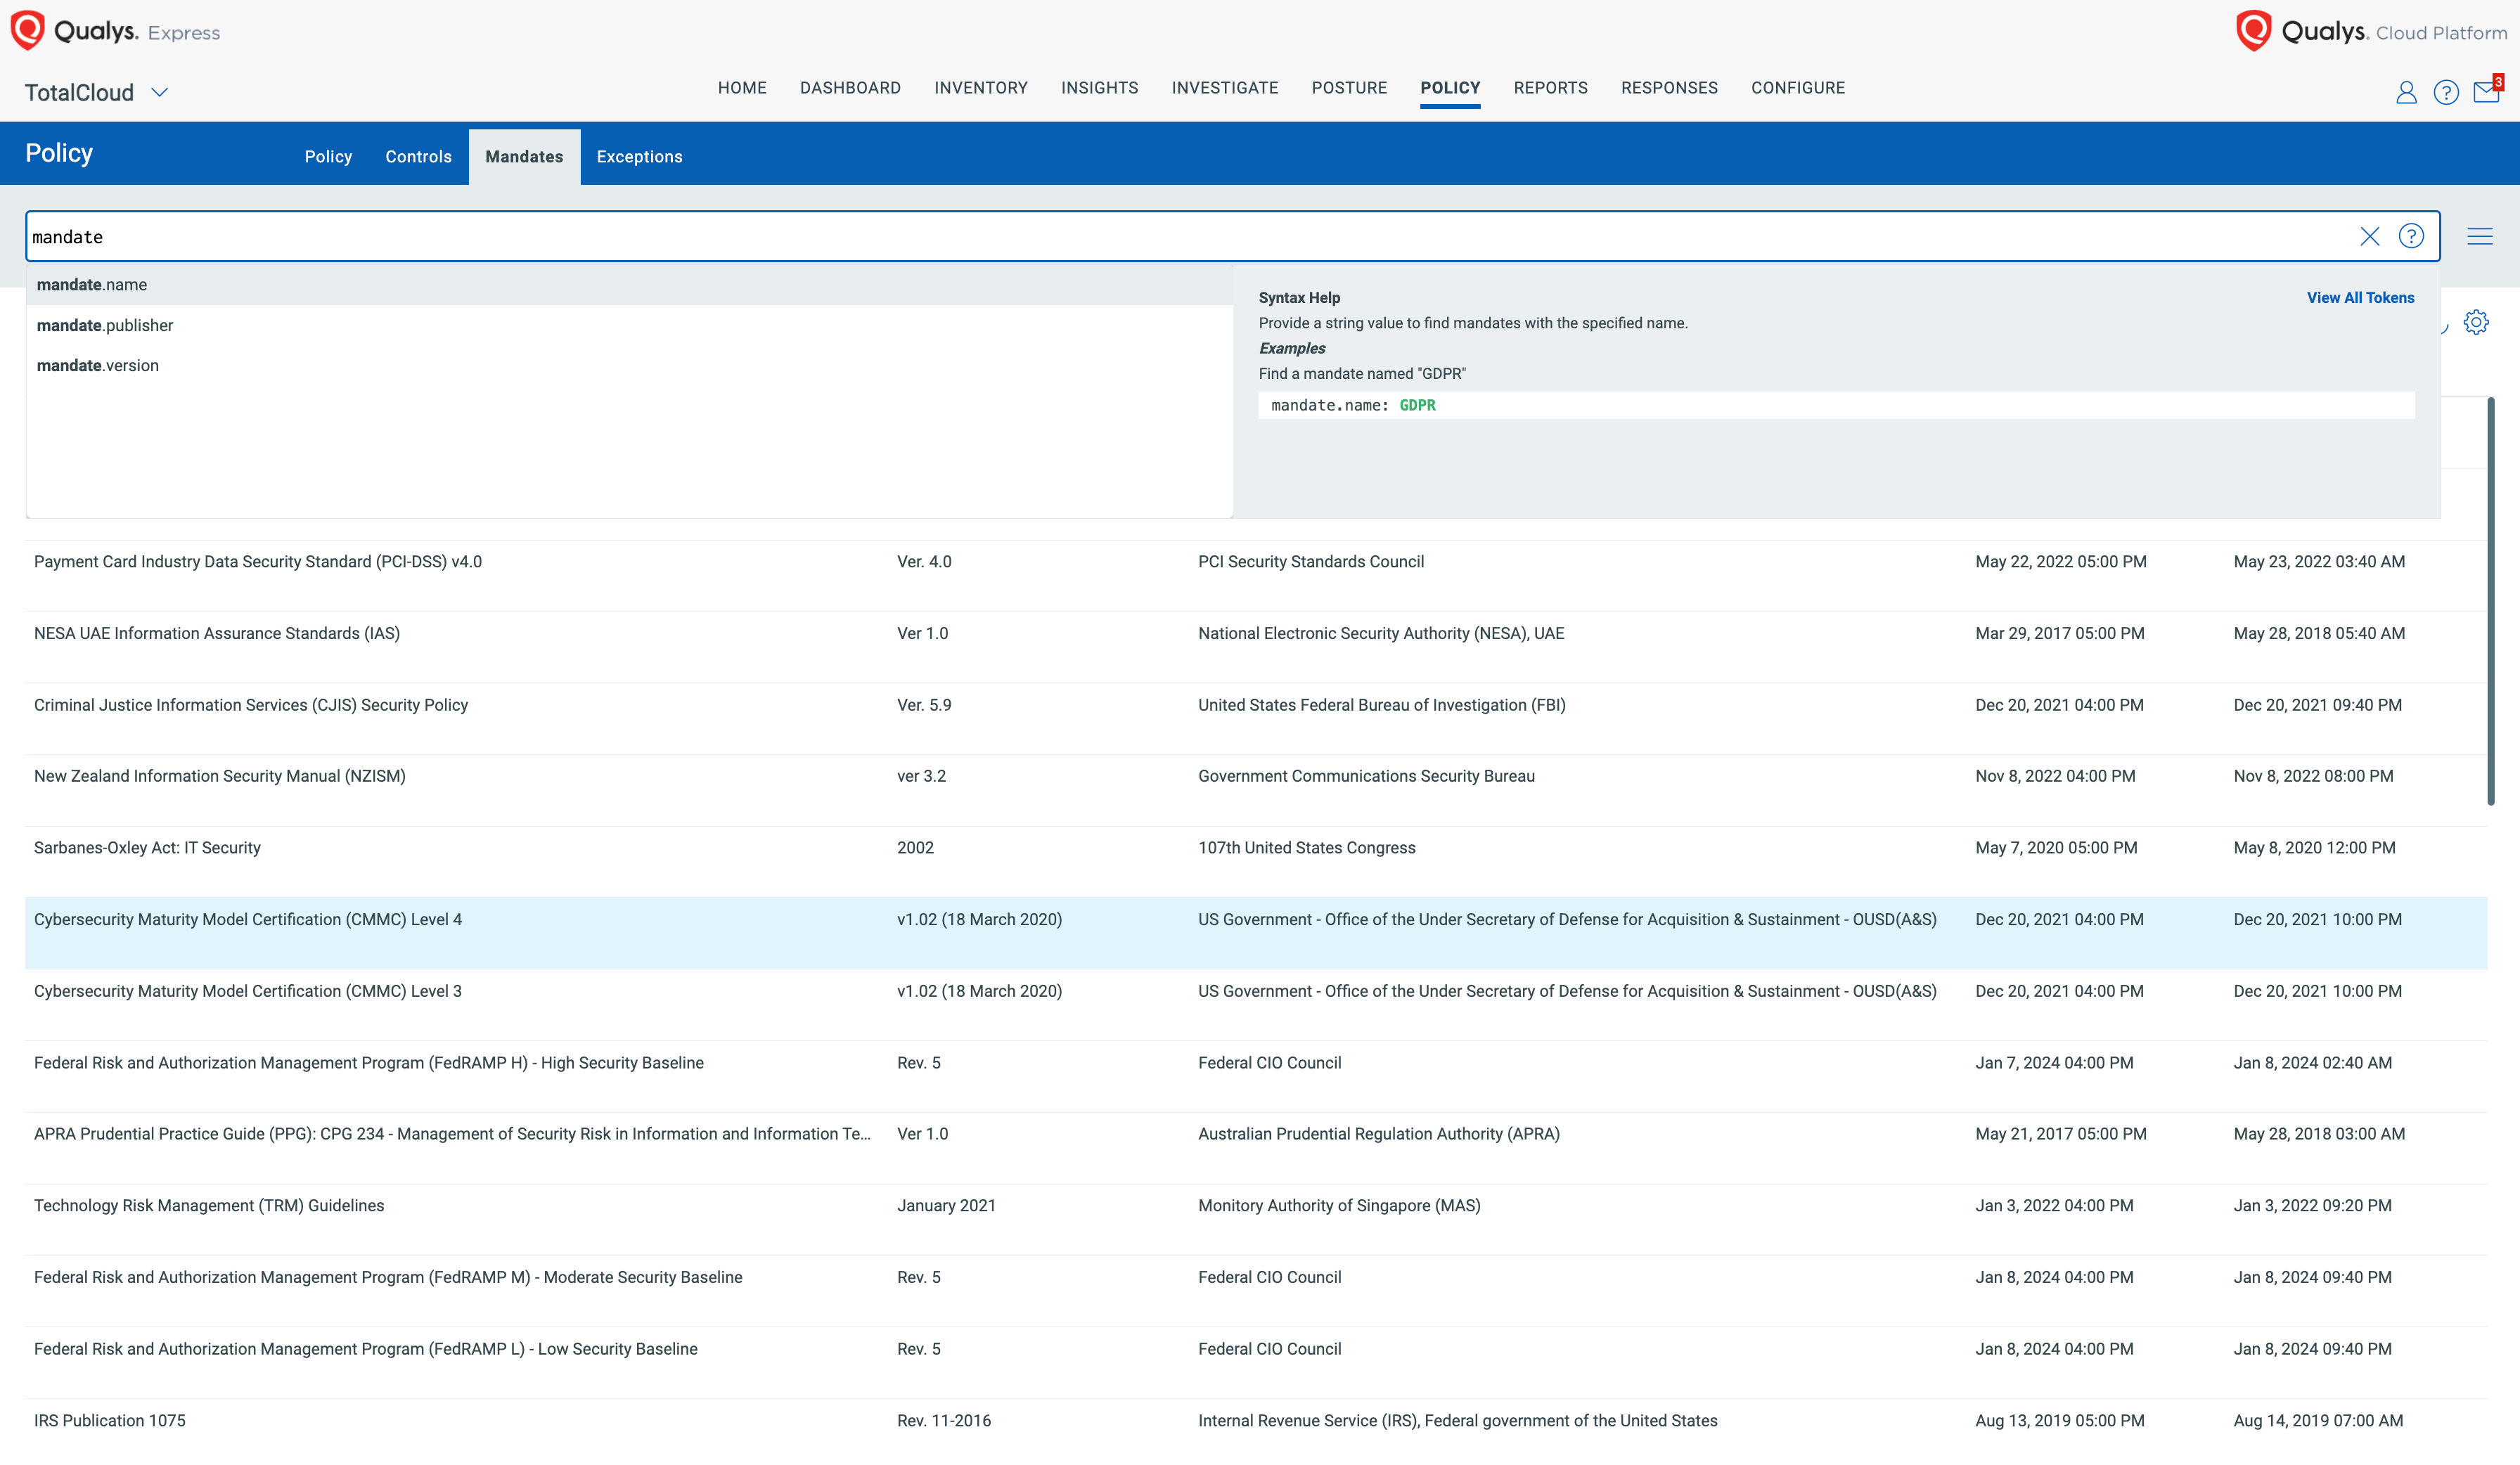The width and height of the screenshot is (2520, 1465).
Task: Clear the search query with X icon
Action: pyautogui.click(x=2370, y=236)
